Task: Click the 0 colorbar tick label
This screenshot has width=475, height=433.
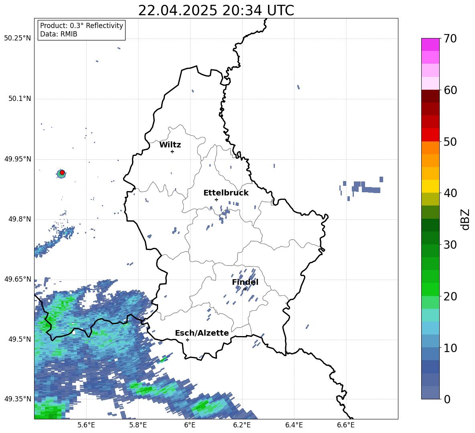Action: tap(447, 399)
